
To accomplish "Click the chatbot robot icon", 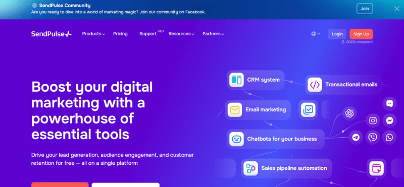I will (x=236, y=139).
